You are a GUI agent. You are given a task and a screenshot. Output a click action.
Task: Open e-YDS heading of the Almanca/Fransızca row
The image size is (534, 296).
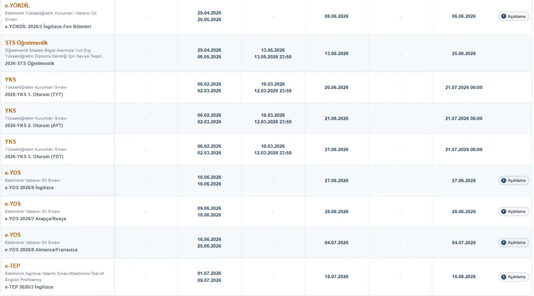click(13, 235)
